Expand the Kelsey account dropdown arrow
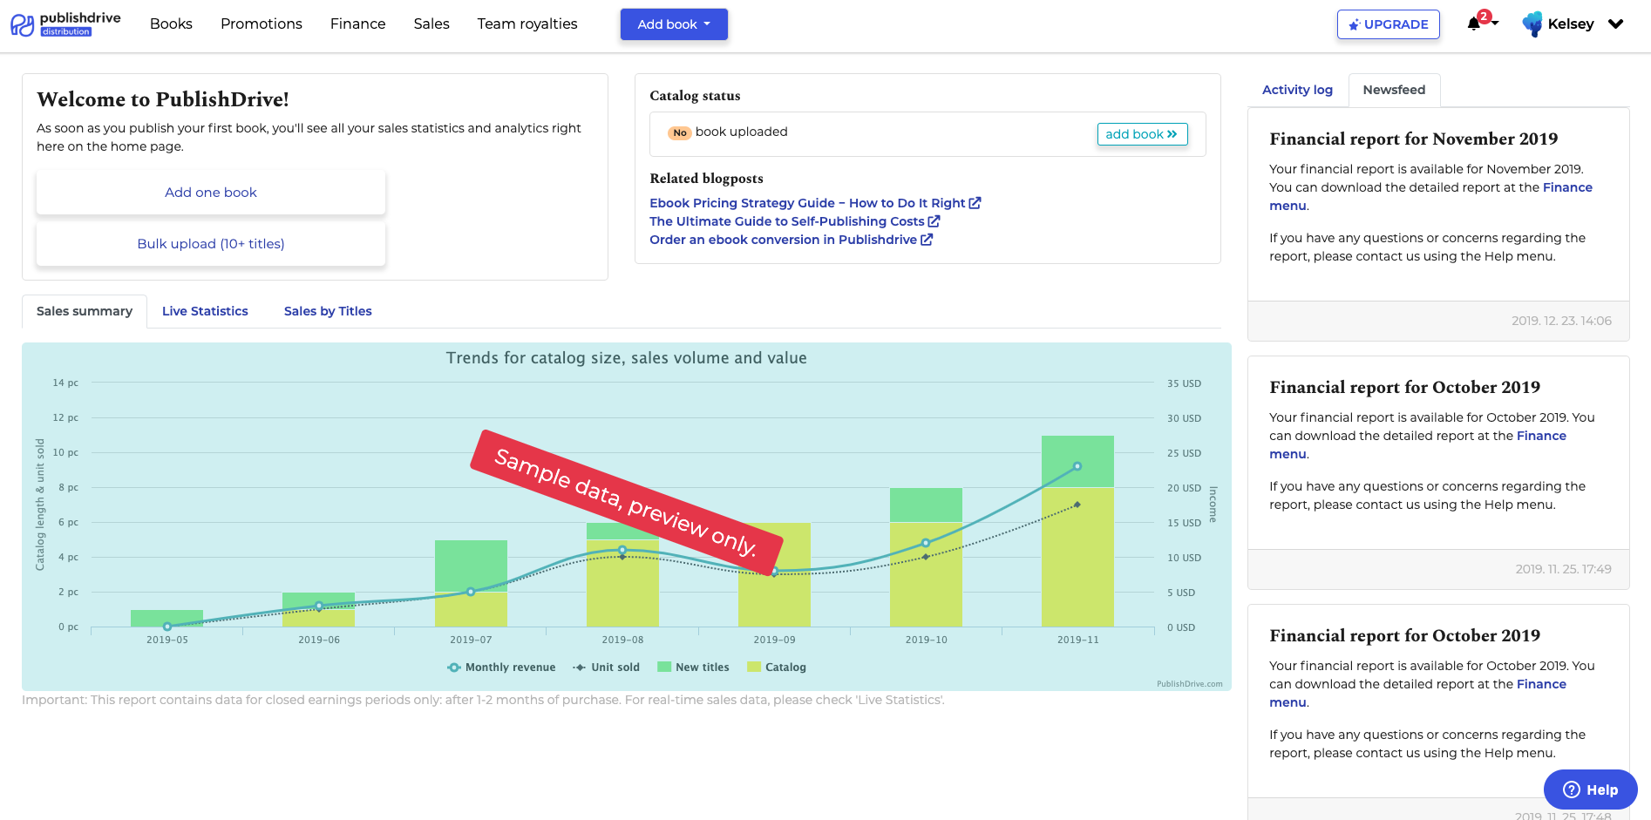The image size is (1651, 820). [x=1615, y=24]
